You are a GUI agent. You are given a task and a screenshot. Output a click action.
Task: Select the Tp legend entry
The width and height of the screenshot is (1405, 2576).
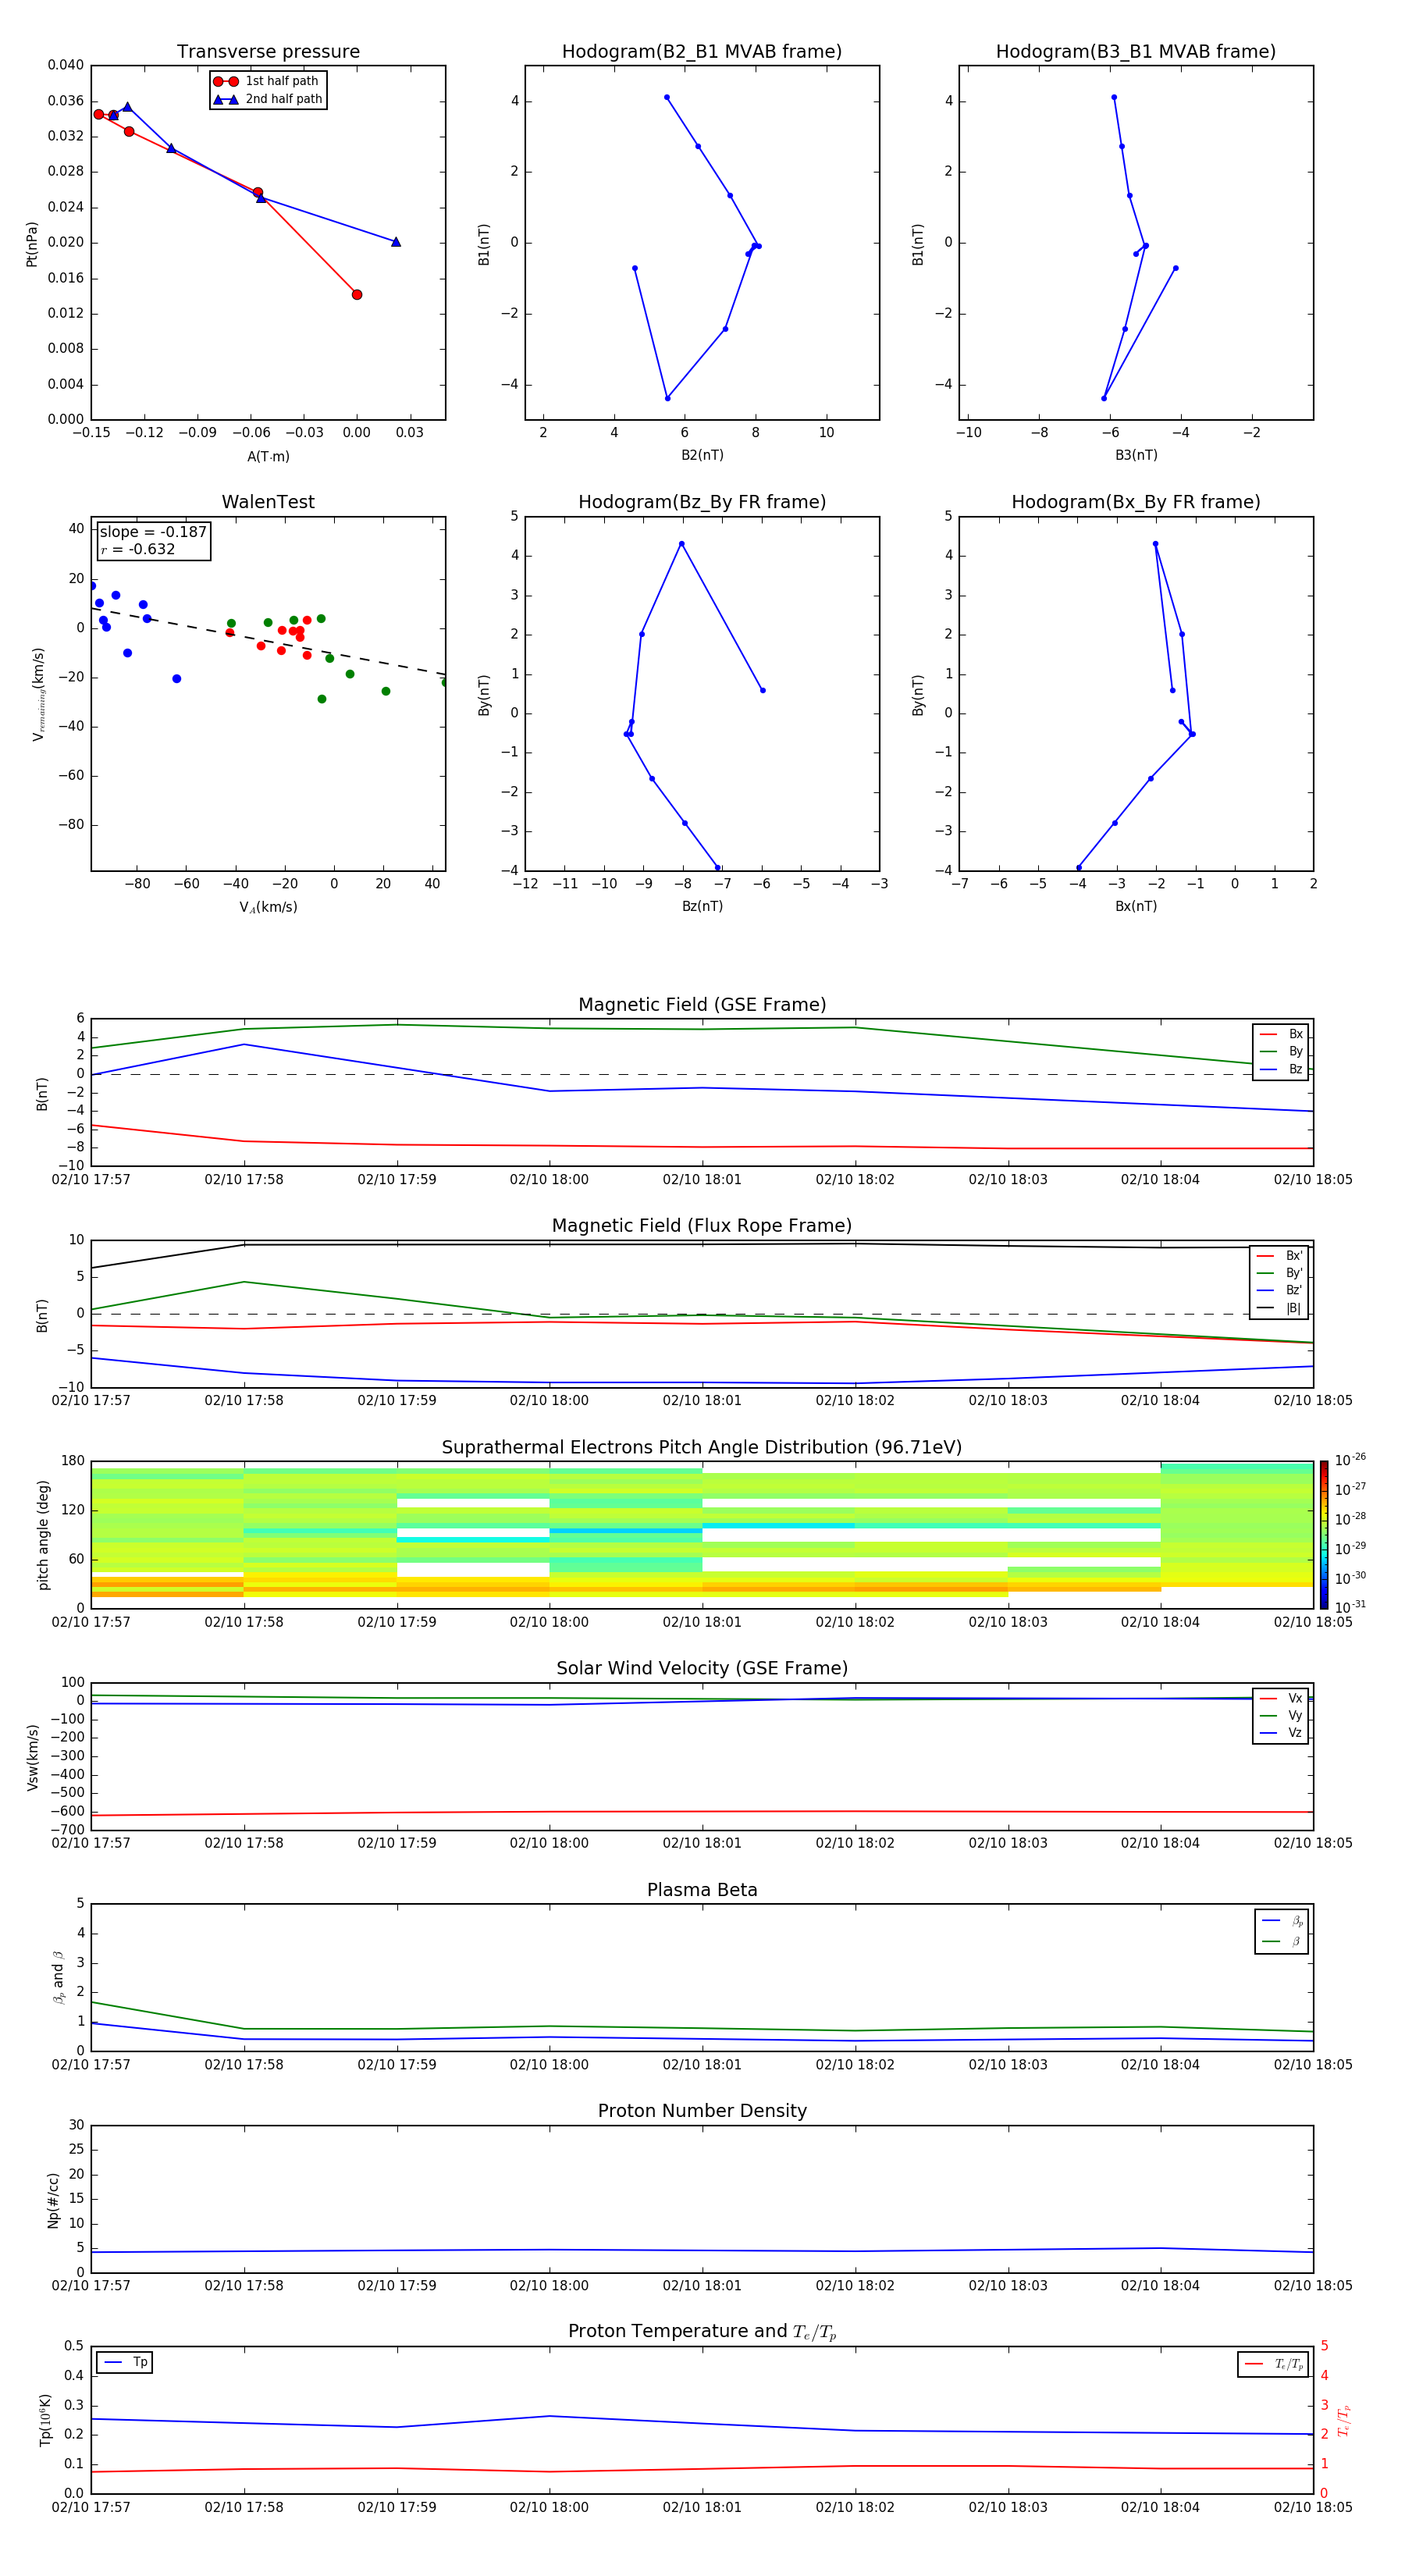126,2362
